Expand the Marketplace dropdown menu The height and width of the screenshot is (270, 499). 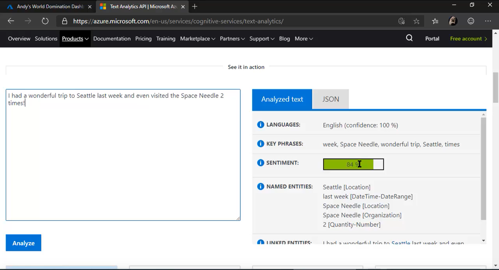click(x=198, y=39)
